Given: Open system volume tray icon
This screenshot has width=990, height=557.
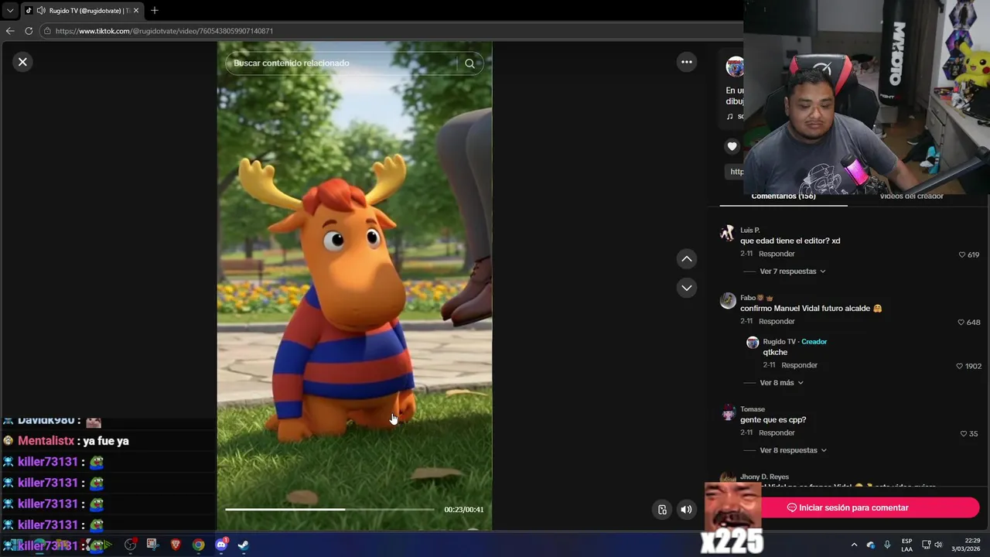Looking at the screenshot, I should (938, 545).
